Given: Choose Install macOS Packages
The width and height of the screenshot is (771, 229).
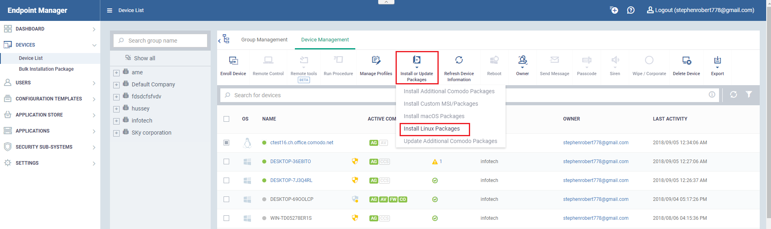Looking at the screenshot, I should [x=434, y=116].
